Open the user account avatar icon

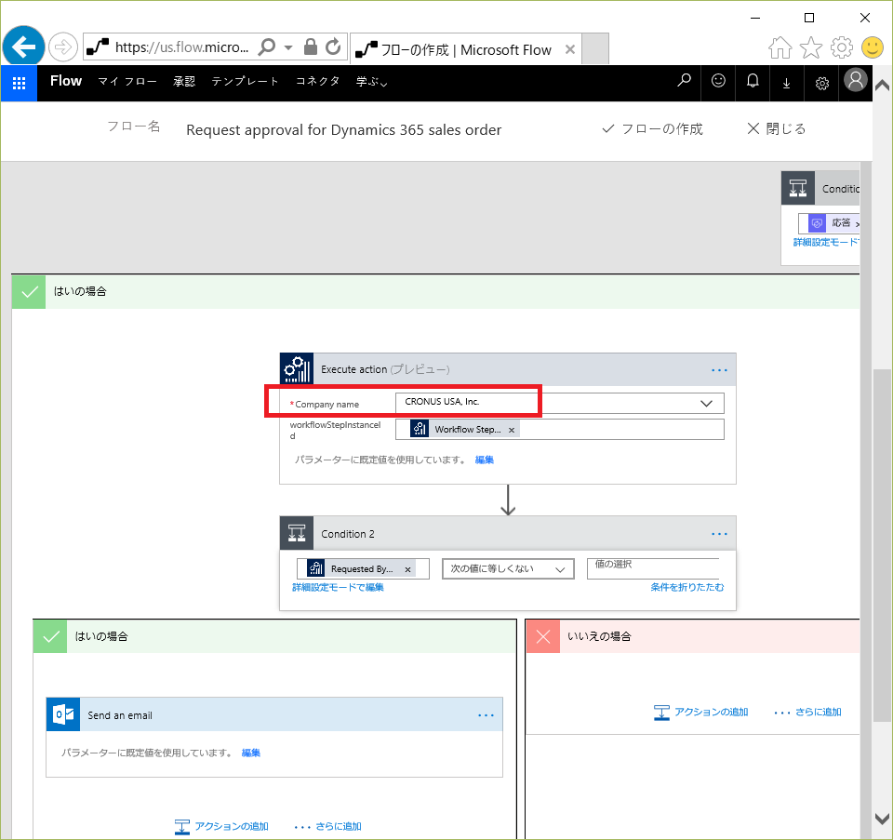coord(855,80)
